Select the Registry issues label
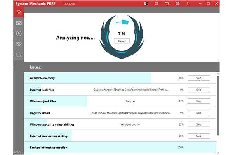The image size is (233, 155). pos(40,113)
